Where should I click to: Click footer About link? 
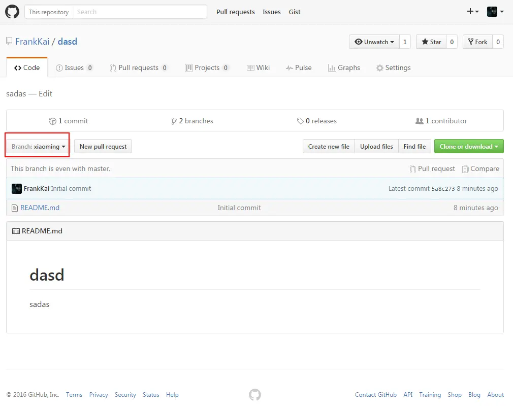(x=495, y=395)
